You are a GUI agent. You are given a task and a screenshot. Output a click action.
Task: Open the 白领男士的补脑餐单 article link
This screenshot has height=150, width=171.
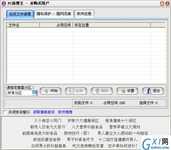click(49, 146)
